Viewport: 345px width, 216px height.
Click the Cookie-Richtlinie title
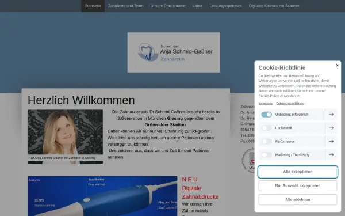[x=282, y=67]
